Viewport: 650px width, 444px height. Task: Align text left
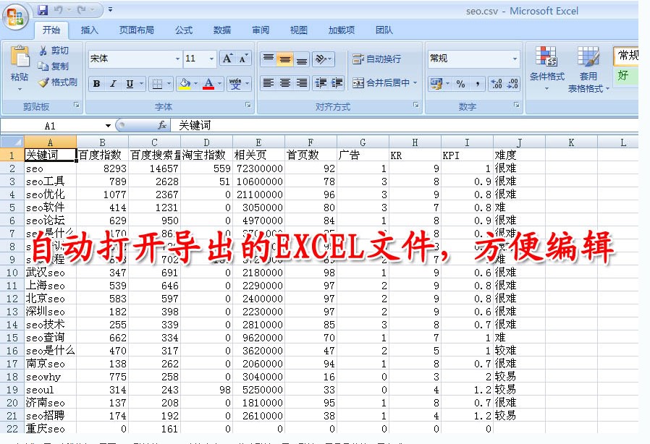269,83
